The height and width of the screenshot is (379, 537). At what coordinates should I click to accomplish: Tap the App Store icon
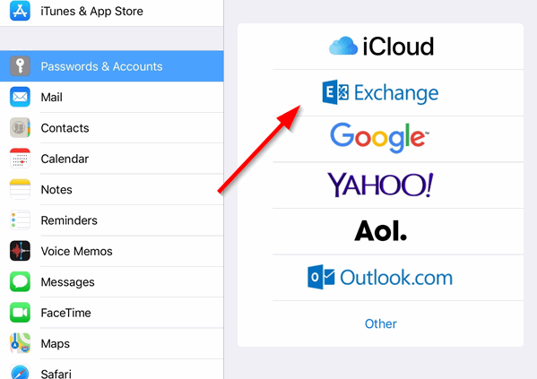(x=20, y=11)
